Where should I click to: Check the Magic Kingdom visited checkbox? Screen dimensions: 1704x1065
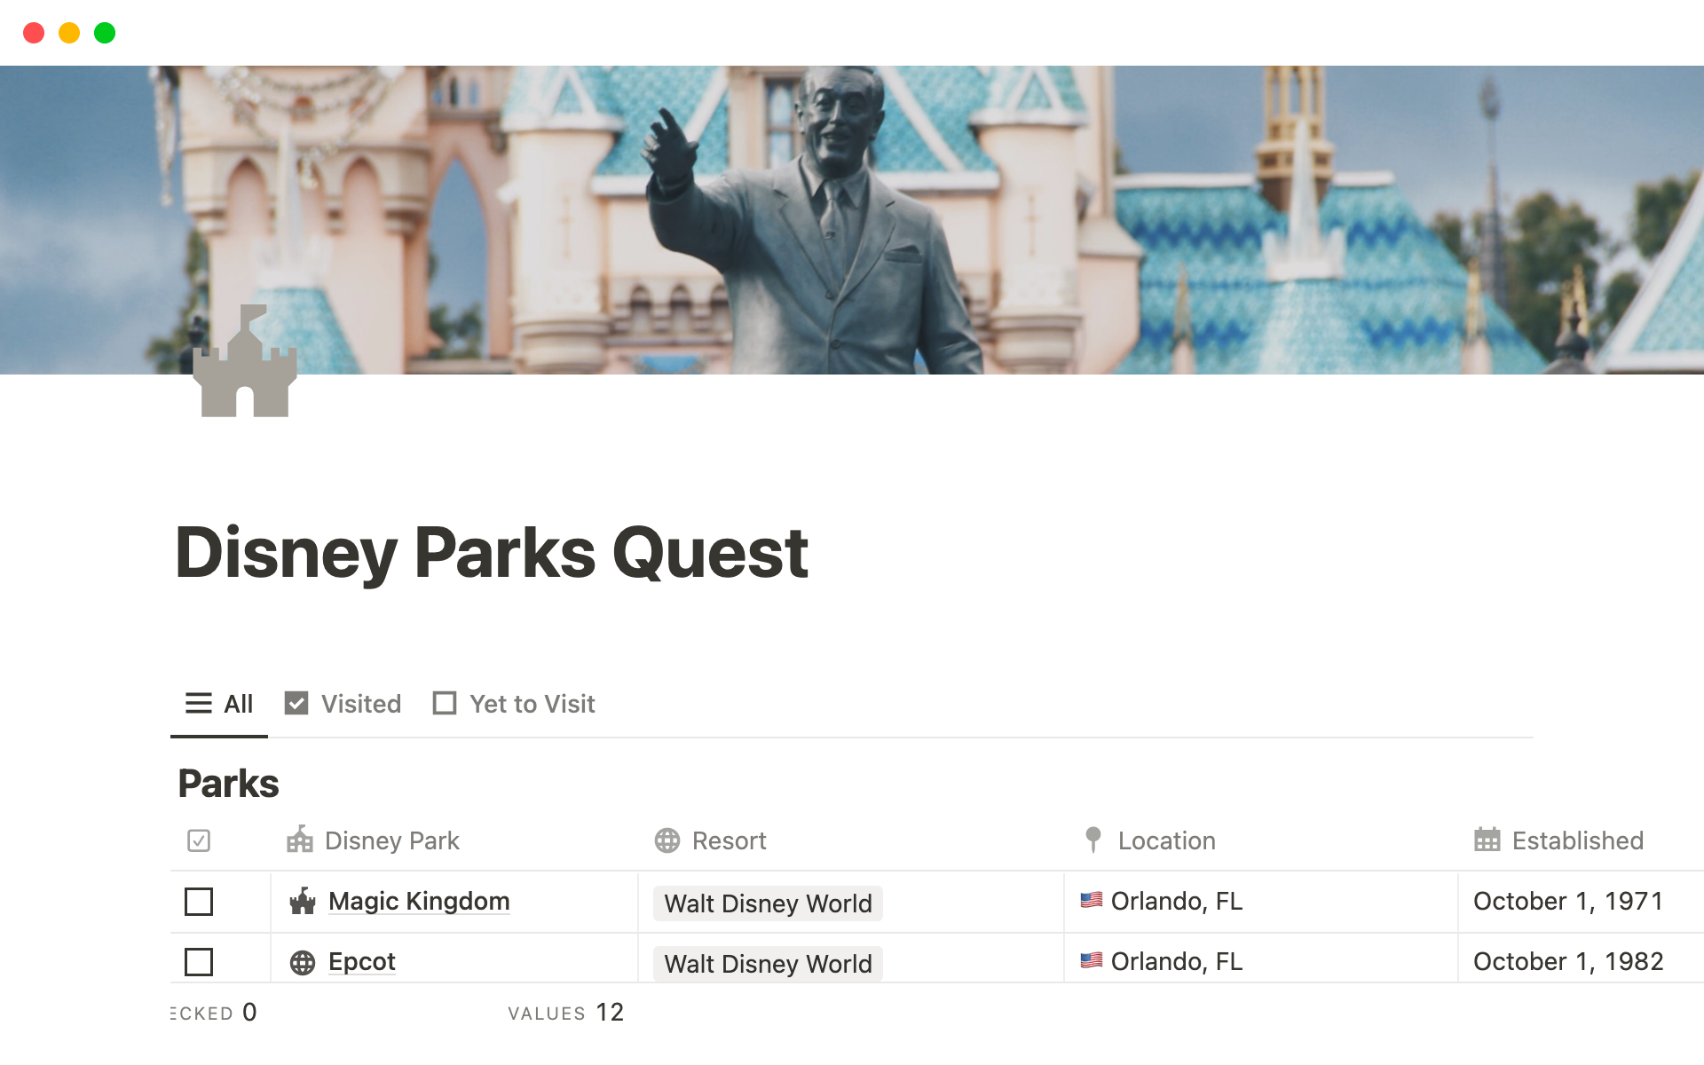199,902
